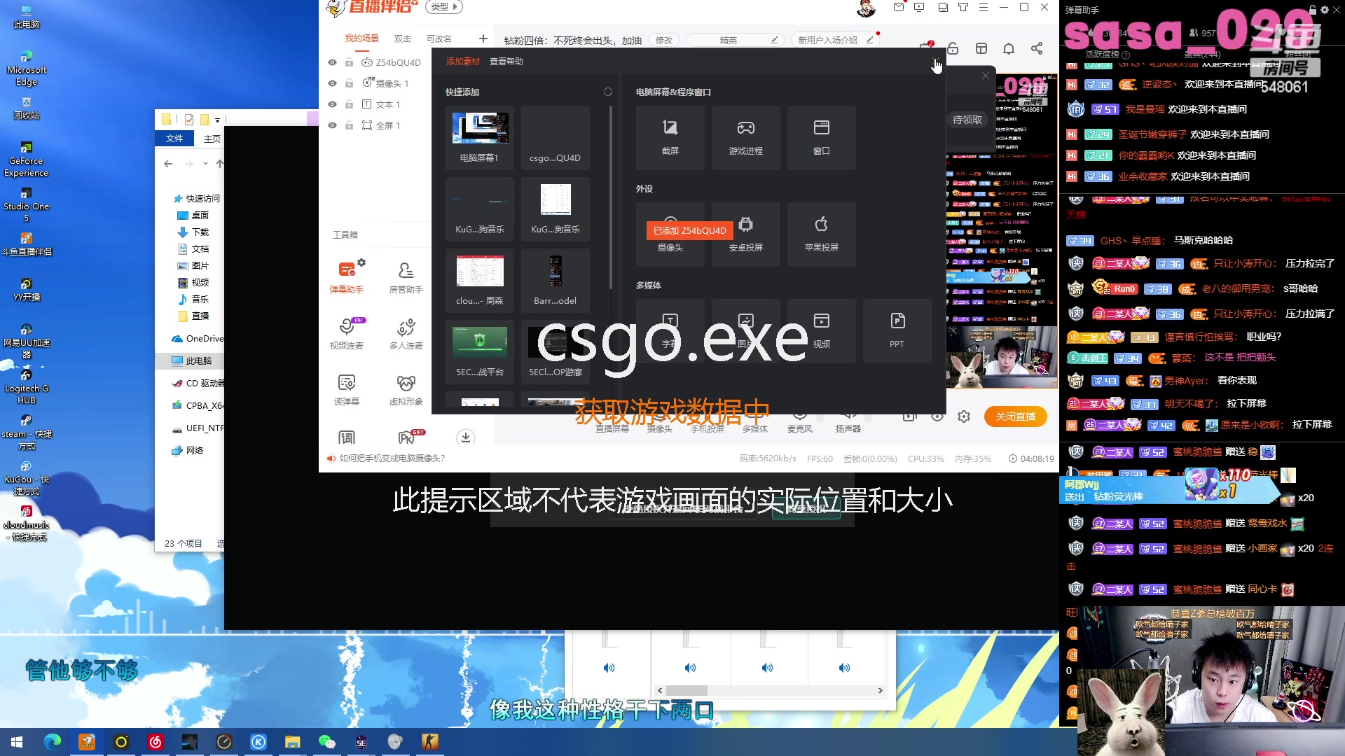Open the 弹幕助手 danmaku assistant tool
Image resolution: width=1345 pixels, height=756 pixels.
click(347, 276)
